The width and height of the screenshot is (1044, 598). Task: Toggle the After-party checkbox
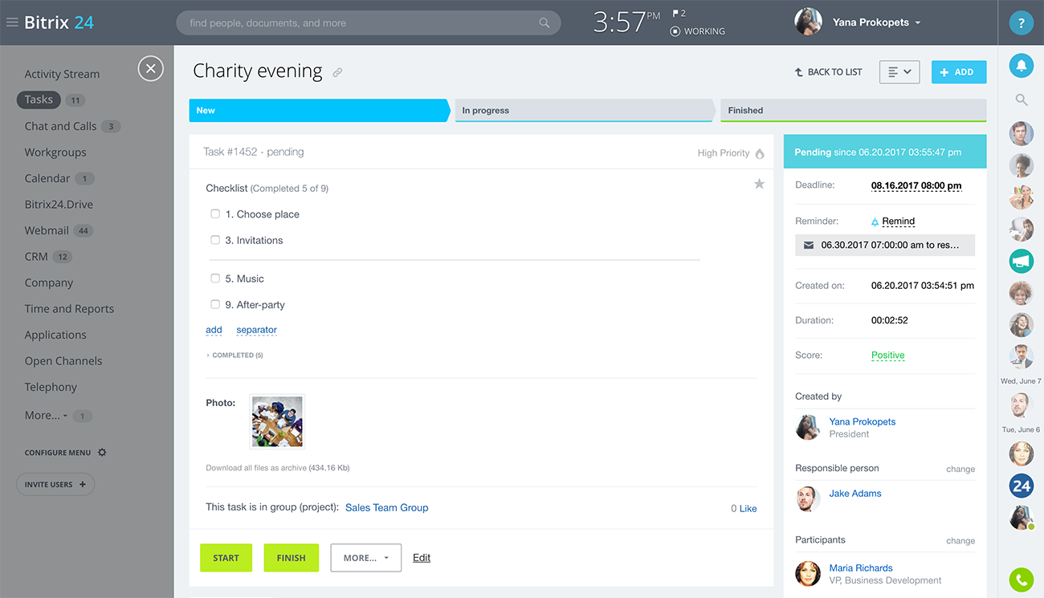pos(215,304)
